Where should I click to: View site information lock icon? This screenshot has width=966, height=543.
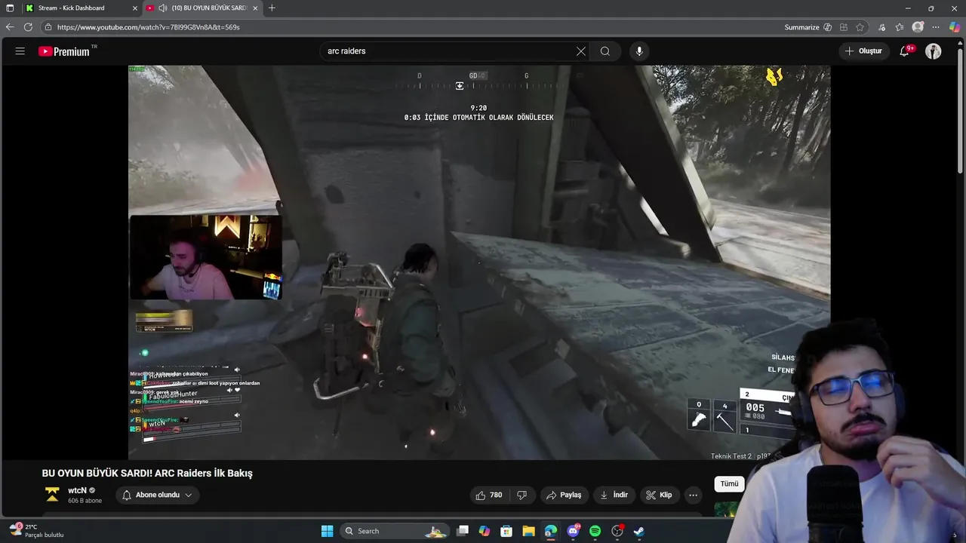click(48, 27)
